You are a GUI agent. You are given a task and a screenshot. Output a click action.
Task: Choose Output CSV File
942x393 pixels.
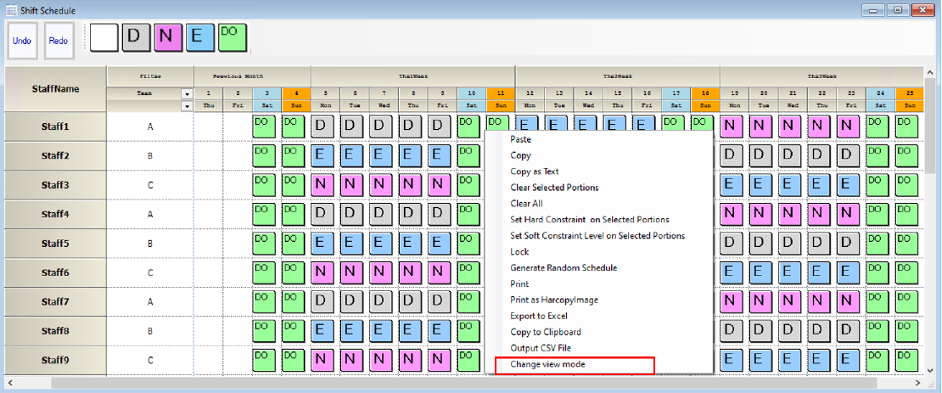pos(540,348)
